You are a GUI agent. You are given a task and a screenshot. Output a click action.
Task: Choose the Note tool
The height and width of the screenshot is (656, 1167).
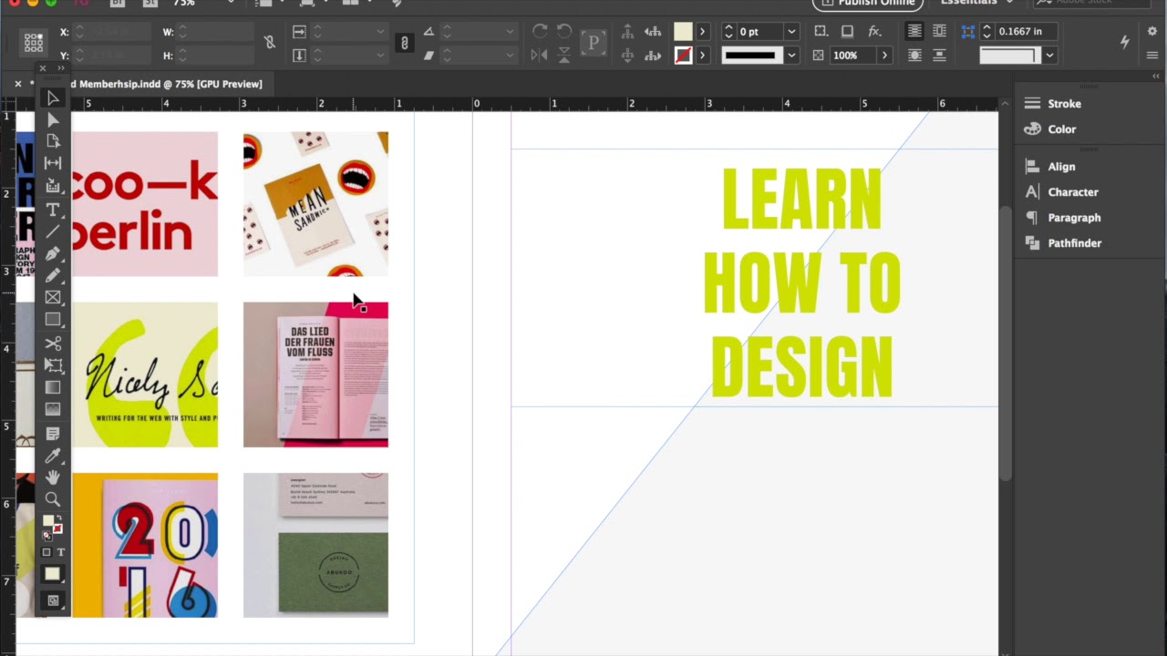(x=53, y=434)
